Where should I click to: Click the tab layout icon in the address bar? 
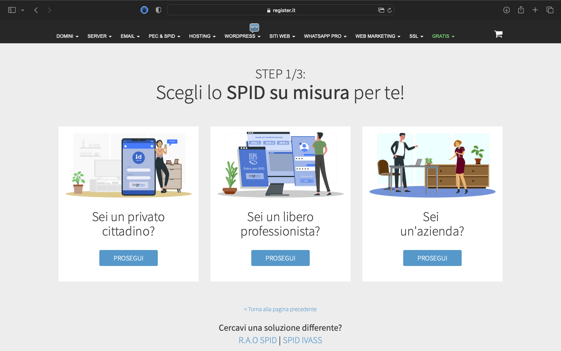(381, 10)
